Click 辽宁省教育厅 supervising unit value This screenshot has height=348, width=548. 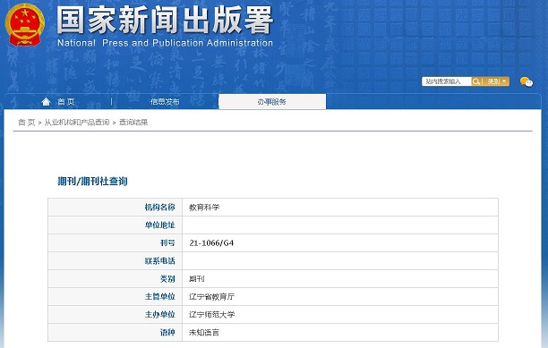point(212,297)
